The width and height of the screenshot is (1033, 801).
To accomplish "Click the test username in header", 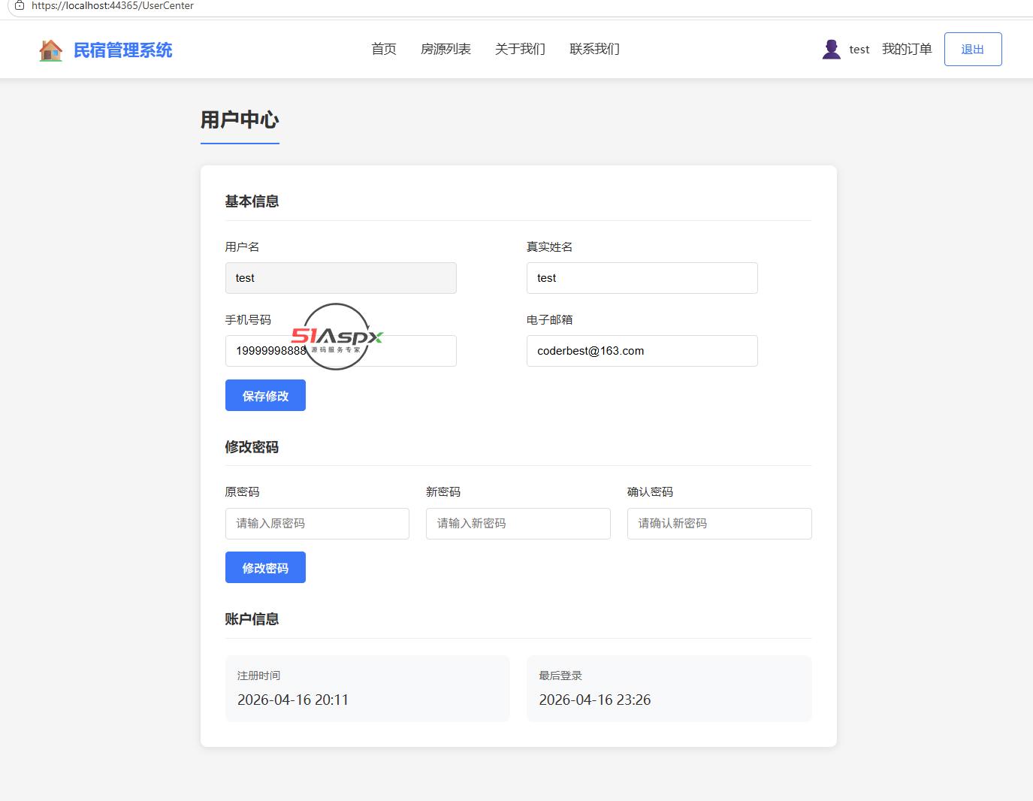I will coord(859,50).
